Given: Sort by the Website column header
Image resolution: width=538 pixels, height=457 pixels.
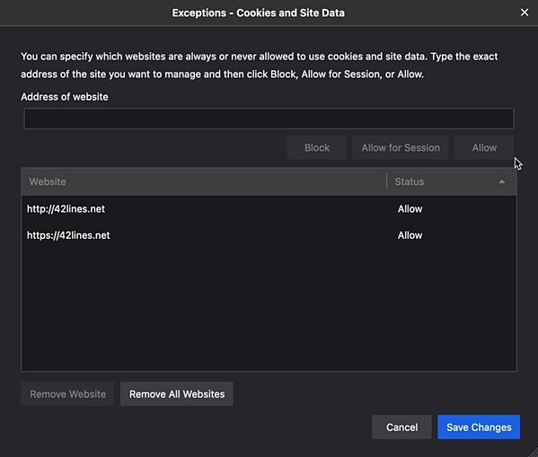Looking at the screenshot, I should [204, 181].
